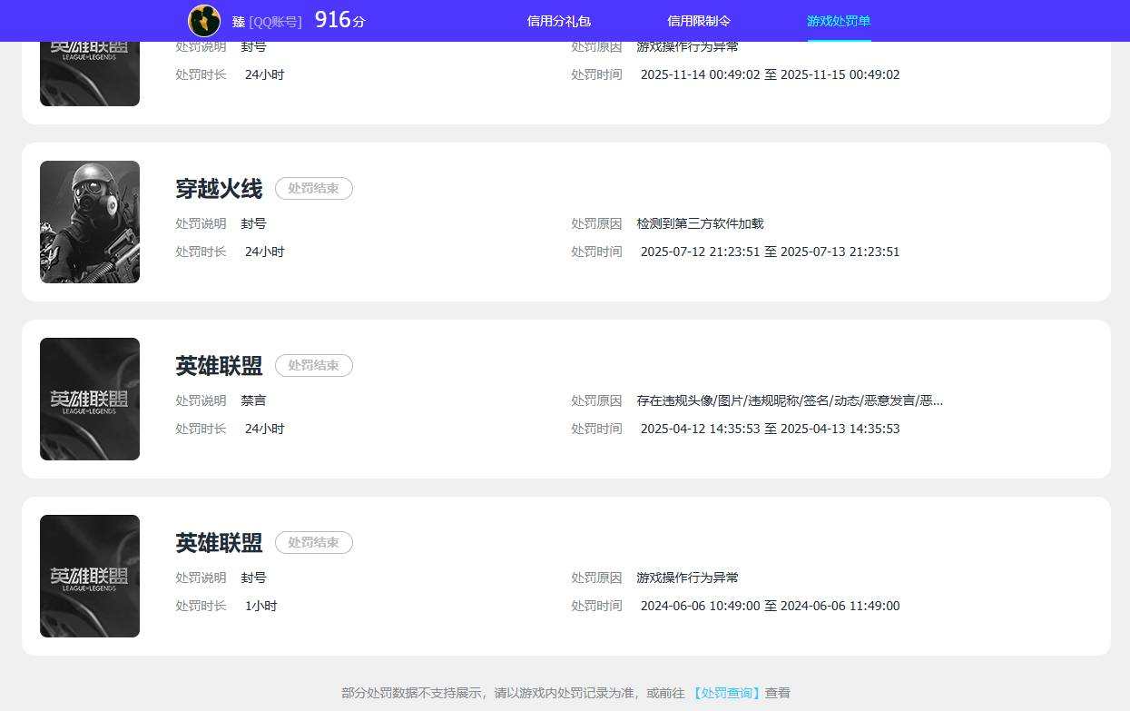1130x711 pixels.
Task: Click the 英雄联盟 thumbnail of the 1小时 ban
Action: tap(90, 576)
